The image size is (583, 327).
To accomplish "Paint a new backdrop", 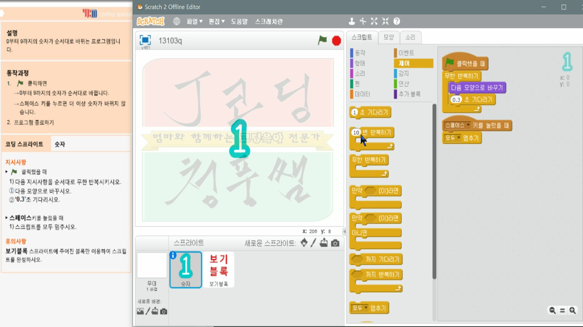I will [148, 311].
